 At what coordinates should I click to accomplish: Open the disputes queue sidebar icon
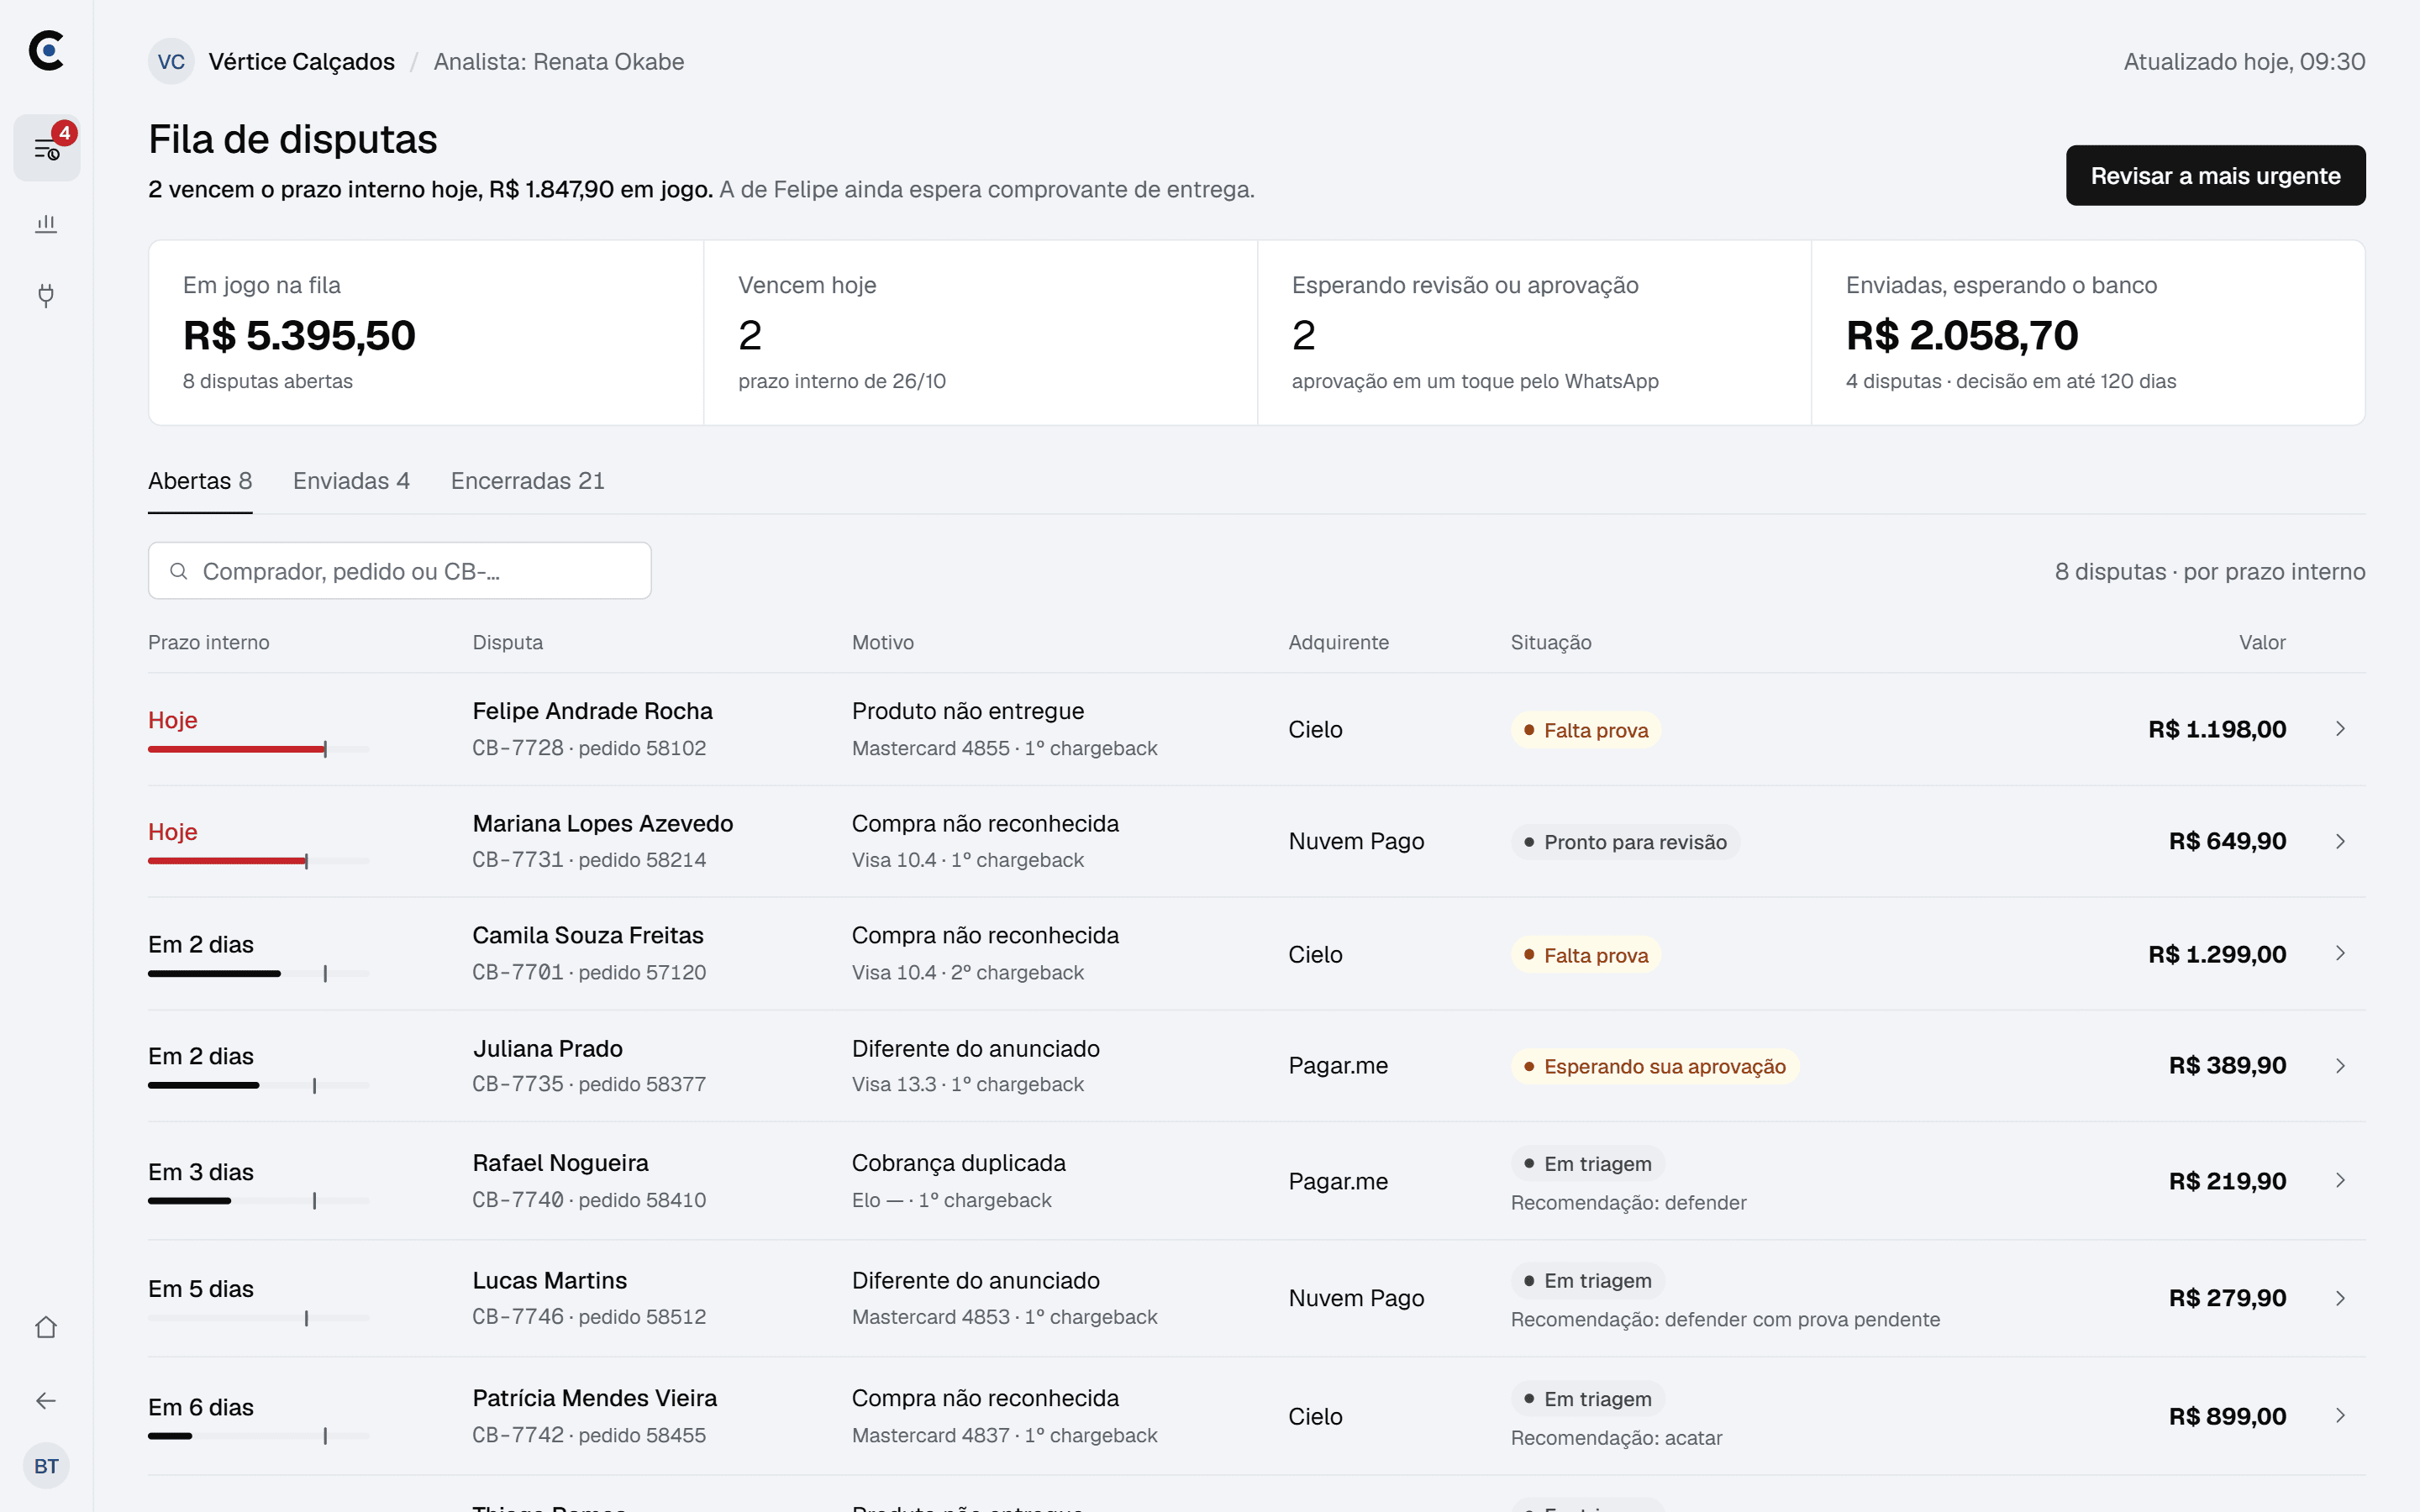(x=46, y=148)
